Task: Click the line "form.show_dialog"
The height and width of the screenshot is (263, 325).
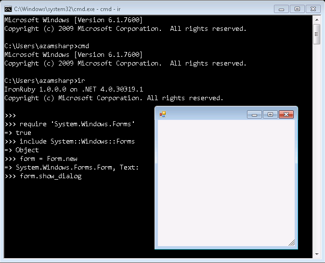Action: point(51,176)
